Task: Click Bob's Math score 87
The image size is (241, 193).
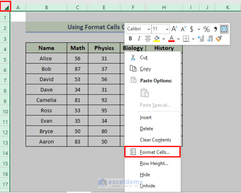Action: 78,69
